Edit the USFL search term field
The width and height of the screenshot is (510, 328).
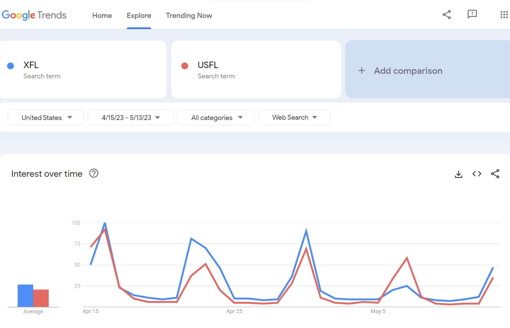(x=256, y=70)
